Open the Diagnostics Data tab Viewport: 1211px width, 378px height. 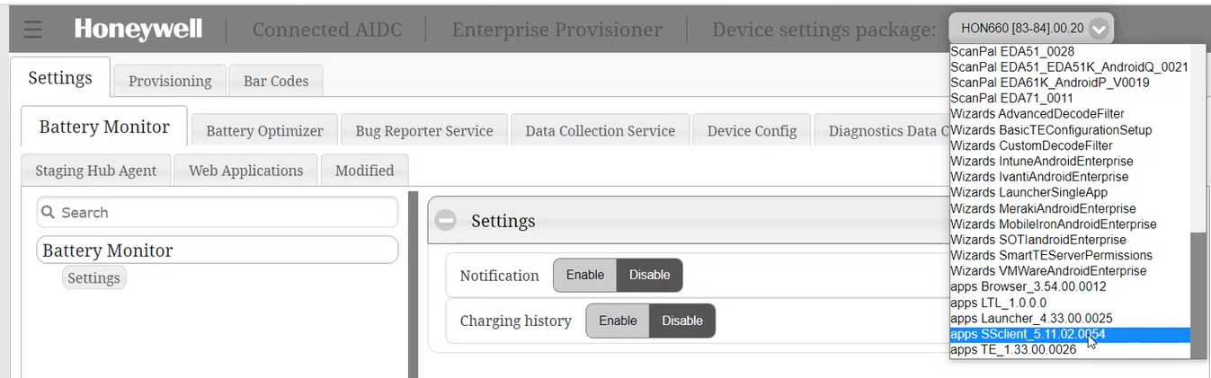point(882,131)
